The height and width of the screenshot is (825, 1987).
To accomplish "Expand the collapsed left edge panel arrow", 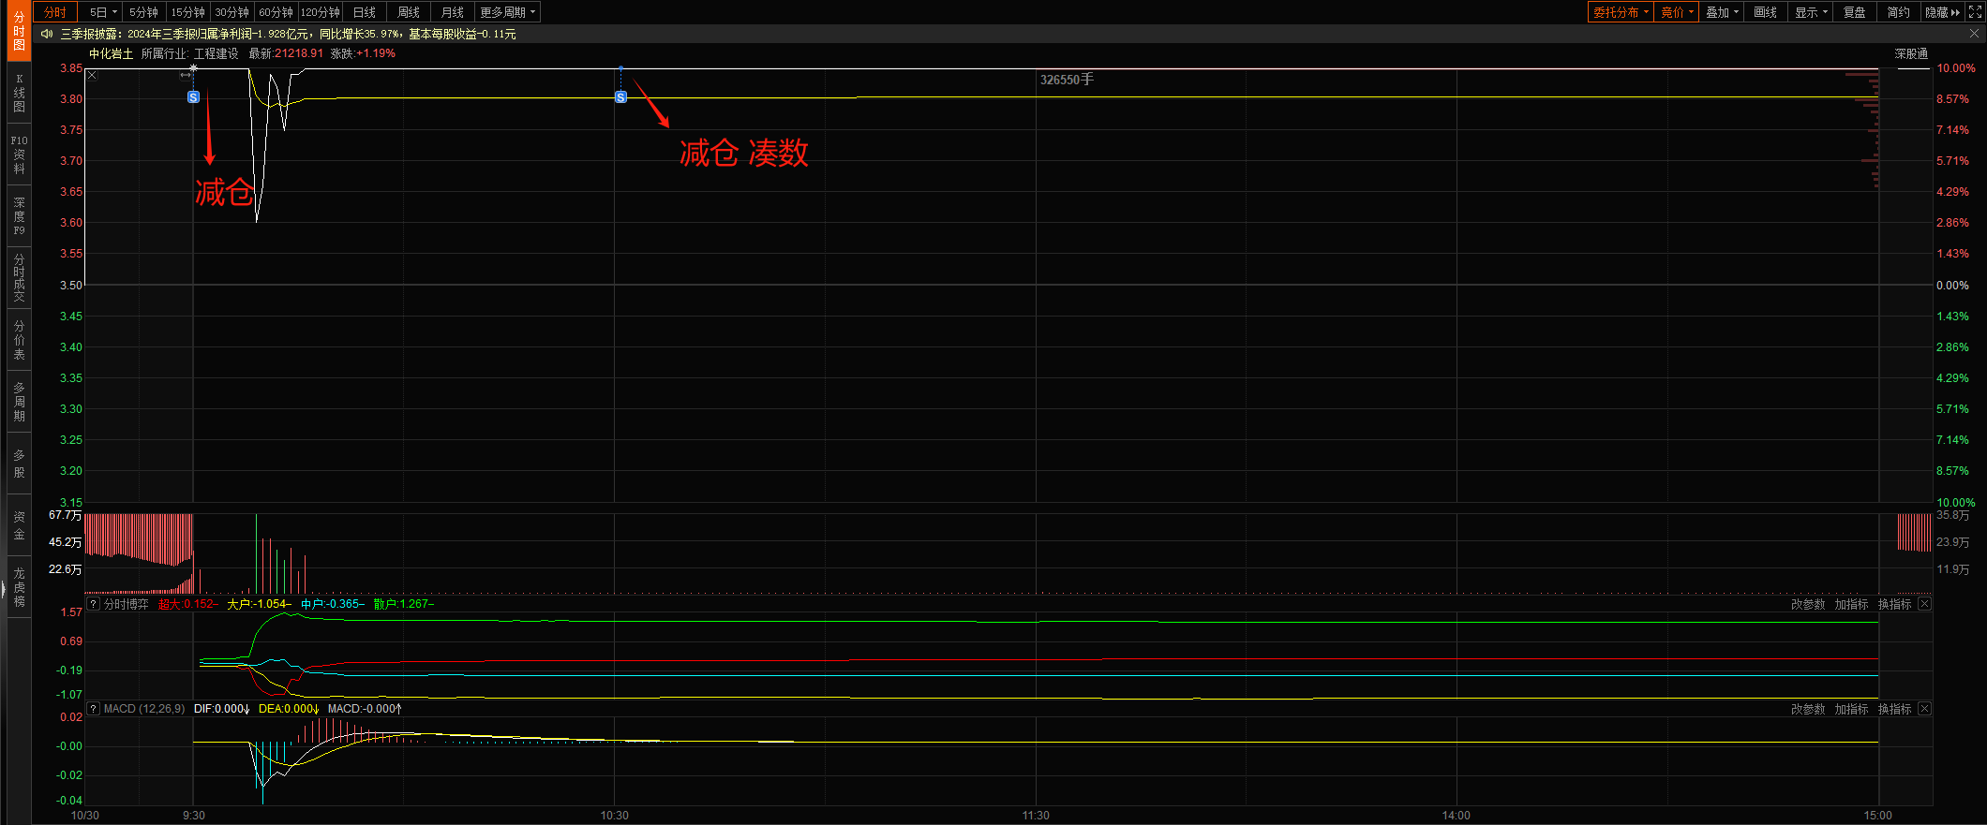I will [3, 589].
